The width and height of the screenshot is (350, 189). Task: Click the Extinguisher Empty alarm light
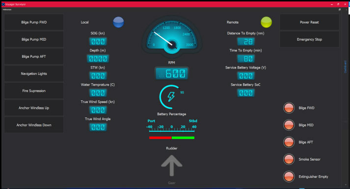coord(289,177)
